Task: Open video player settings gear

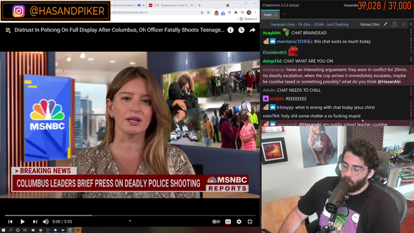Action: click(239, 221)
